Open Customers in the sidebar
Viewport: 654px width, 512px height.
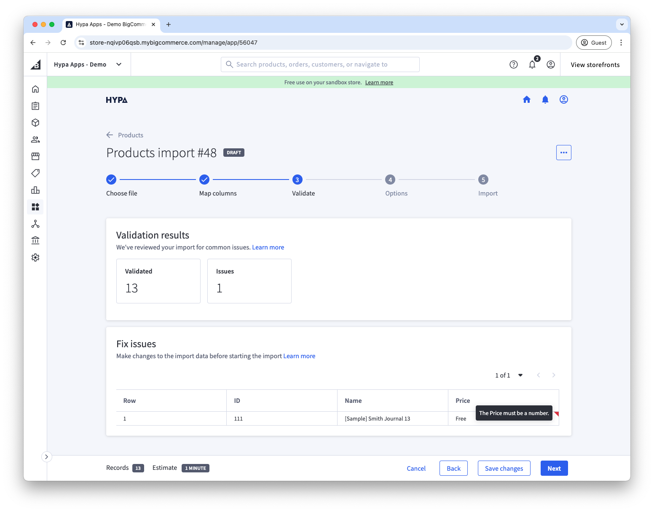click(x=35, y=139)
